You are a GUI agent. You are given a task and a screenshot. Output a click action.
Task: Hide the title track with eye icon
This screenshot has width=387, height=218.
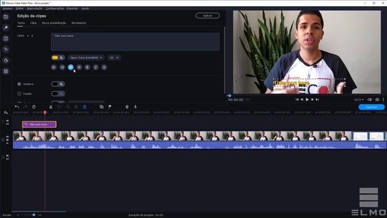point(8,121)
